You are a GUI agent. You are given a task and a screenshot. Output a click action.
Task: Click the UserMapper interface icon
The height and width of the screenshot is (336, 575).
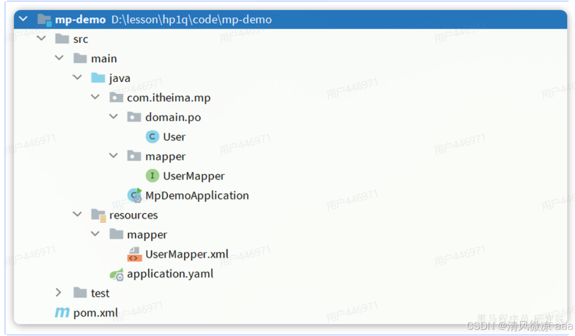pos(152,175)
